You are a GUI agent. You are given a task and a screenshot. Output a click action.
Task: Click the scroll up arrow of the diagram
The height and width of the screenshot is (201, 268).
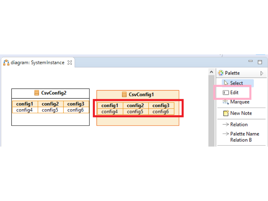(x=212, y=72)
